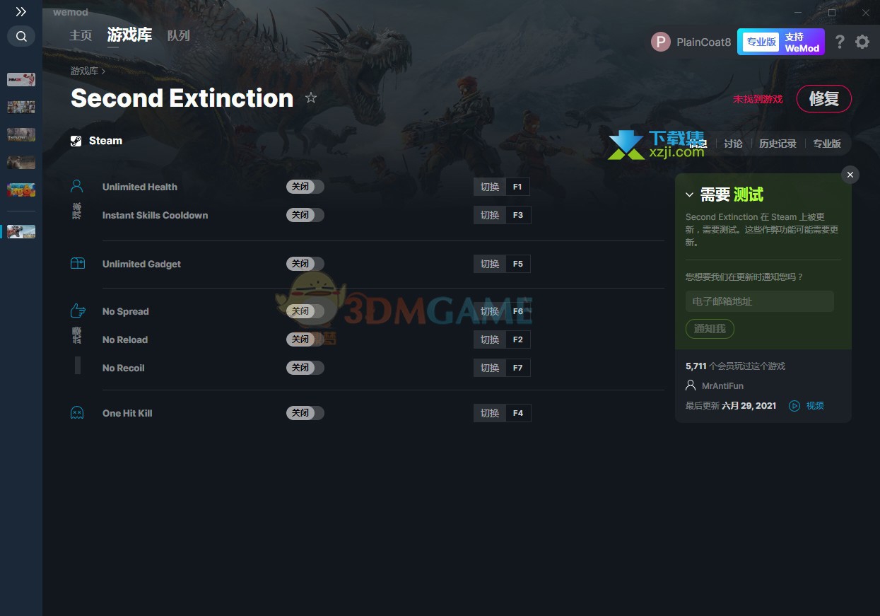Click the PlainCoat8 profile avatar

pyautogui.click(x=660, y=42)
